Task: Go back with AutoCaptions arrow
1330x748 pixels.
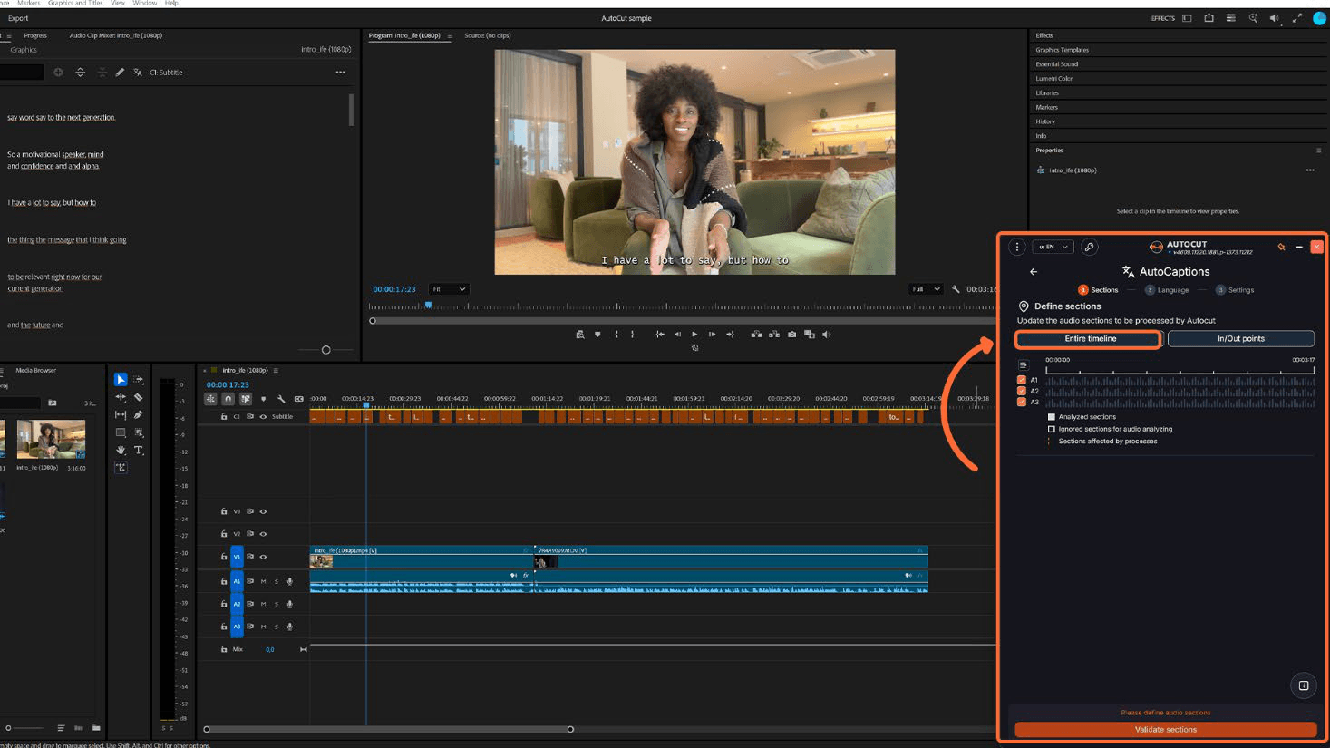Action: coord(1034,272)
